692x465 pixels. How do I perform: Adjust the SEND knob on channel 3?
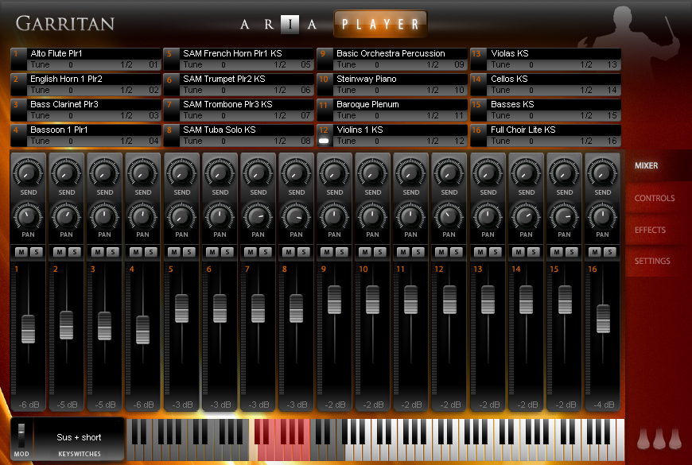(x=104, y=172)
